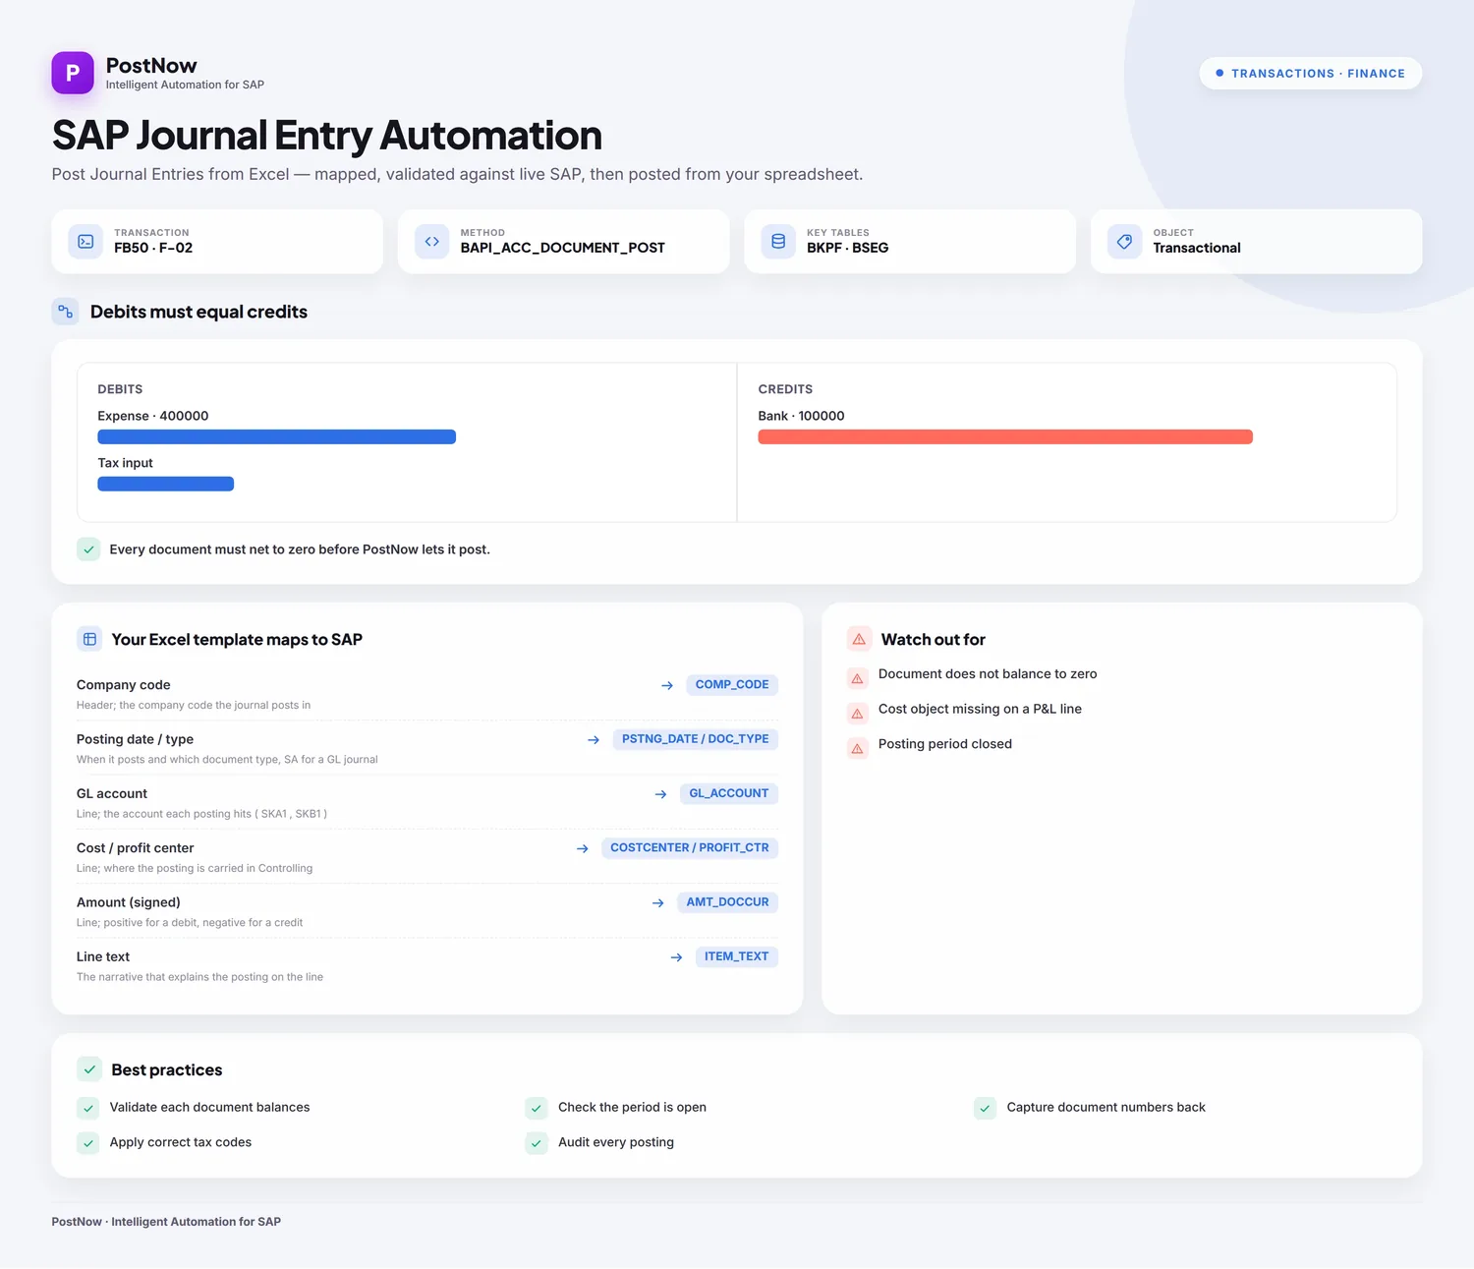1474x1269 pixels.
Task: Click the ITEM_TEXT field chip
Action: tap(737, 956)
